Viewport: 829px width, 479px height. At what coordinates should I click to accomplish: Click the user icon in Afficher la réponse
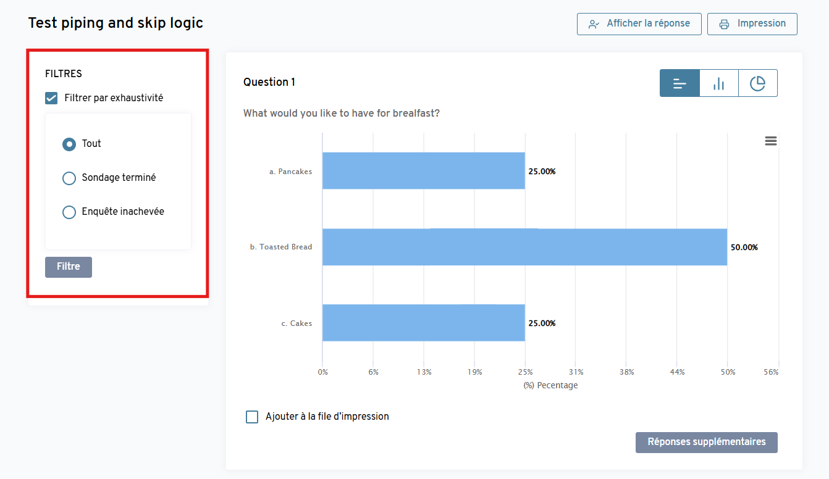click(594, 24)
